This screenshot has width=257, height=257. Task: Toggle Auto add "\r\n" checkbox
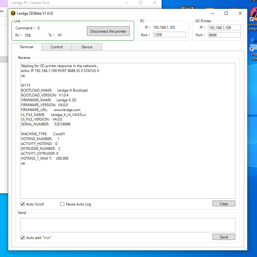click(x=23, y=237)
